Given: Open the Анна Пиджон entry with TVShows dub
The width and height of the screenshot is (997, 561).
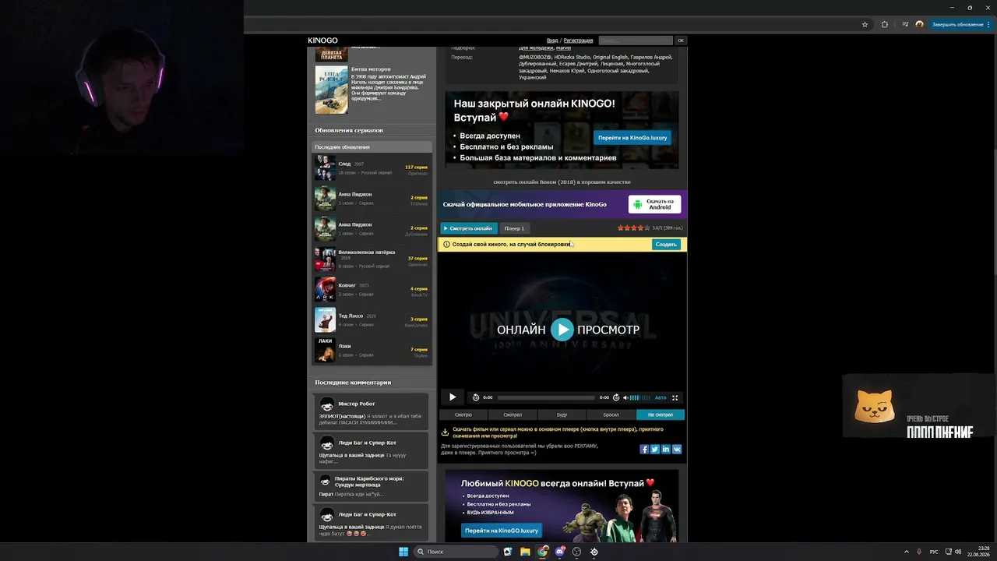Looking at the screenshot, I should pyautogui.click(x=372, y=198).
